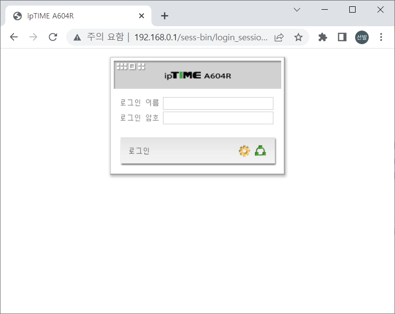Reload the ipTIME login page
Image resolution: width=395 pixels, height=314 pixels.
coord(53,37)
